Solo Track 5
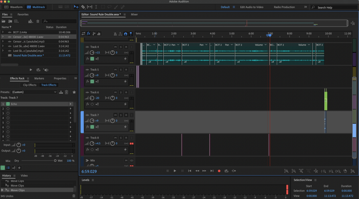 121,70
